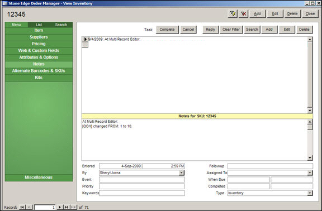
Task: Open the Item section
Action: [x=39, y=31]
